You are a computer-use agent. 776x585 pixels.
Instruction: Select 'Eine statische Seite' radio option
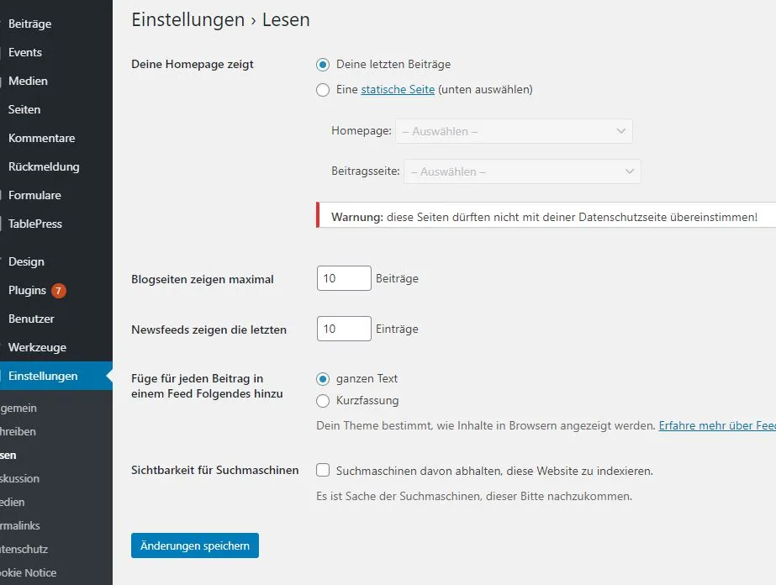323,90
